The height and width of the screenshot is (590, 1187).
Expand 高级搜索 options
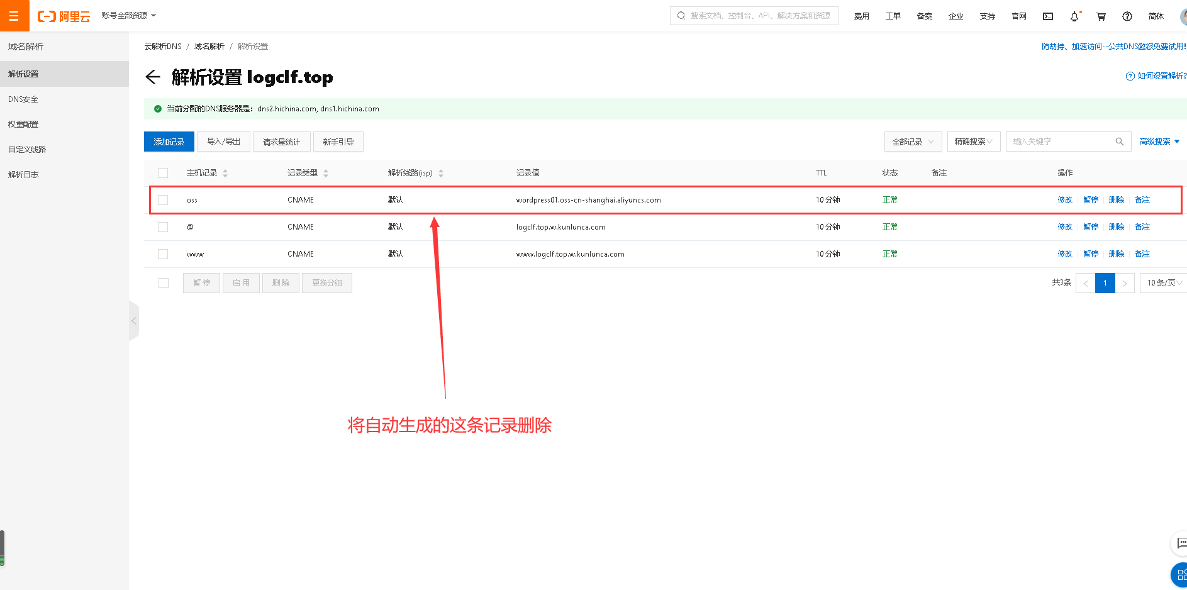click(1159, 142)
